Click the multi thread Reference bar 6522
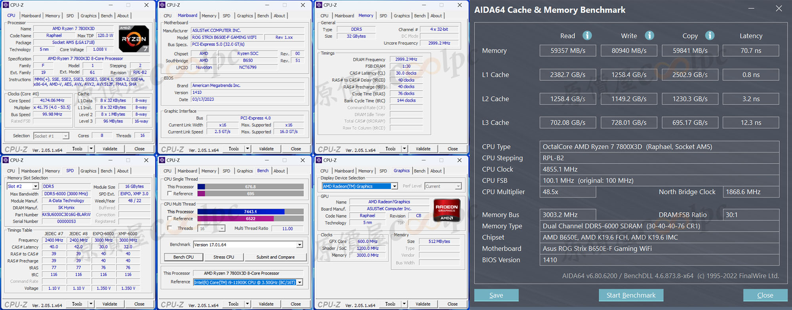 tap(250, 219)
